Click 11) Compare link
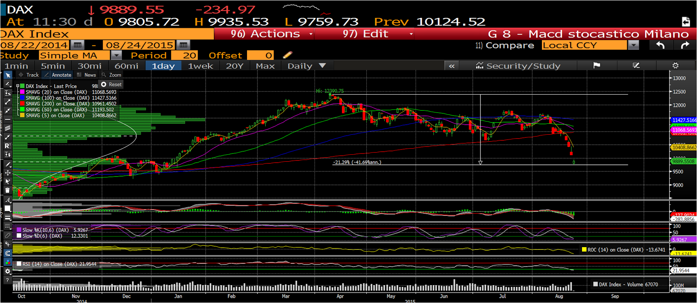The width and height of the screenshot is (697, 303). point(504,45)
